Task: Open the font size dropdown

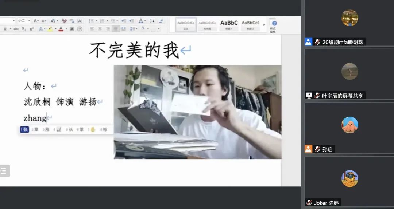Action: pyautogui.click(x=24, y=21)
